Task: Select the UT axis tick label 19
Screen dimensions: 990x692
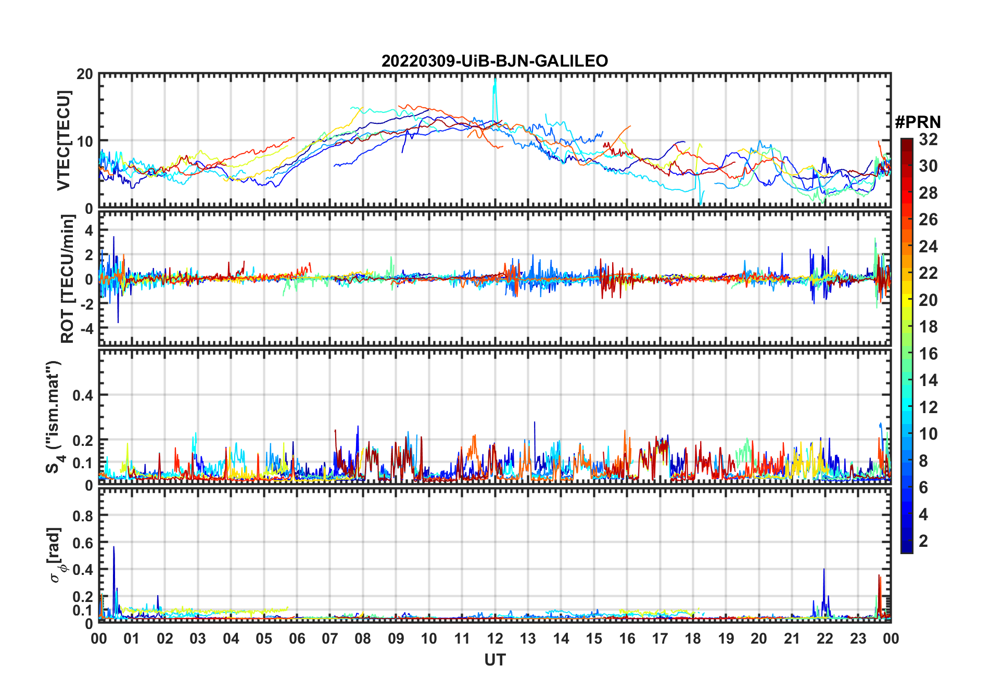Action: pos(726,638)
